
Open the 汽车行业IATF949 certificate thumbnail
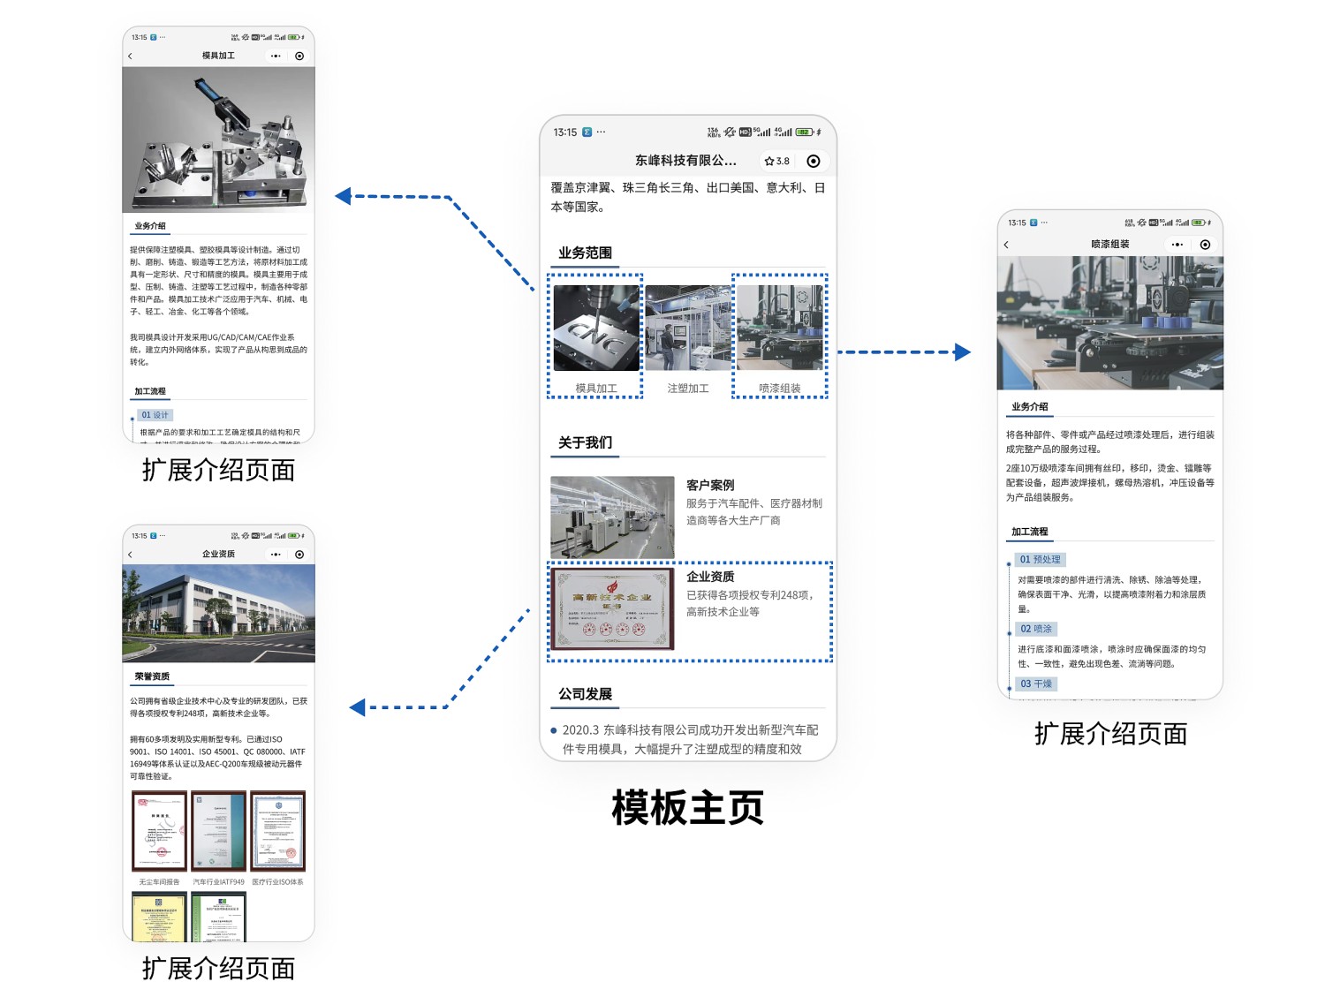tap(218, 831)
